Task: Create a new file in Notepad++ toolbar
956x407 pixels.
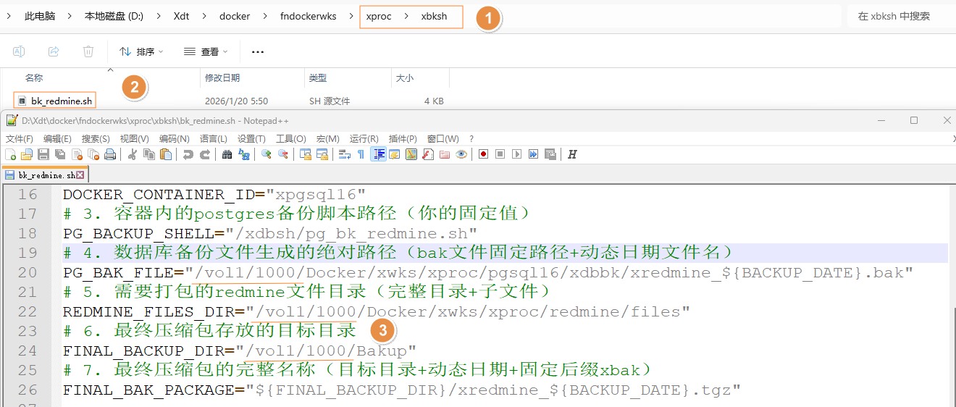Action: [x=10, y=154]
